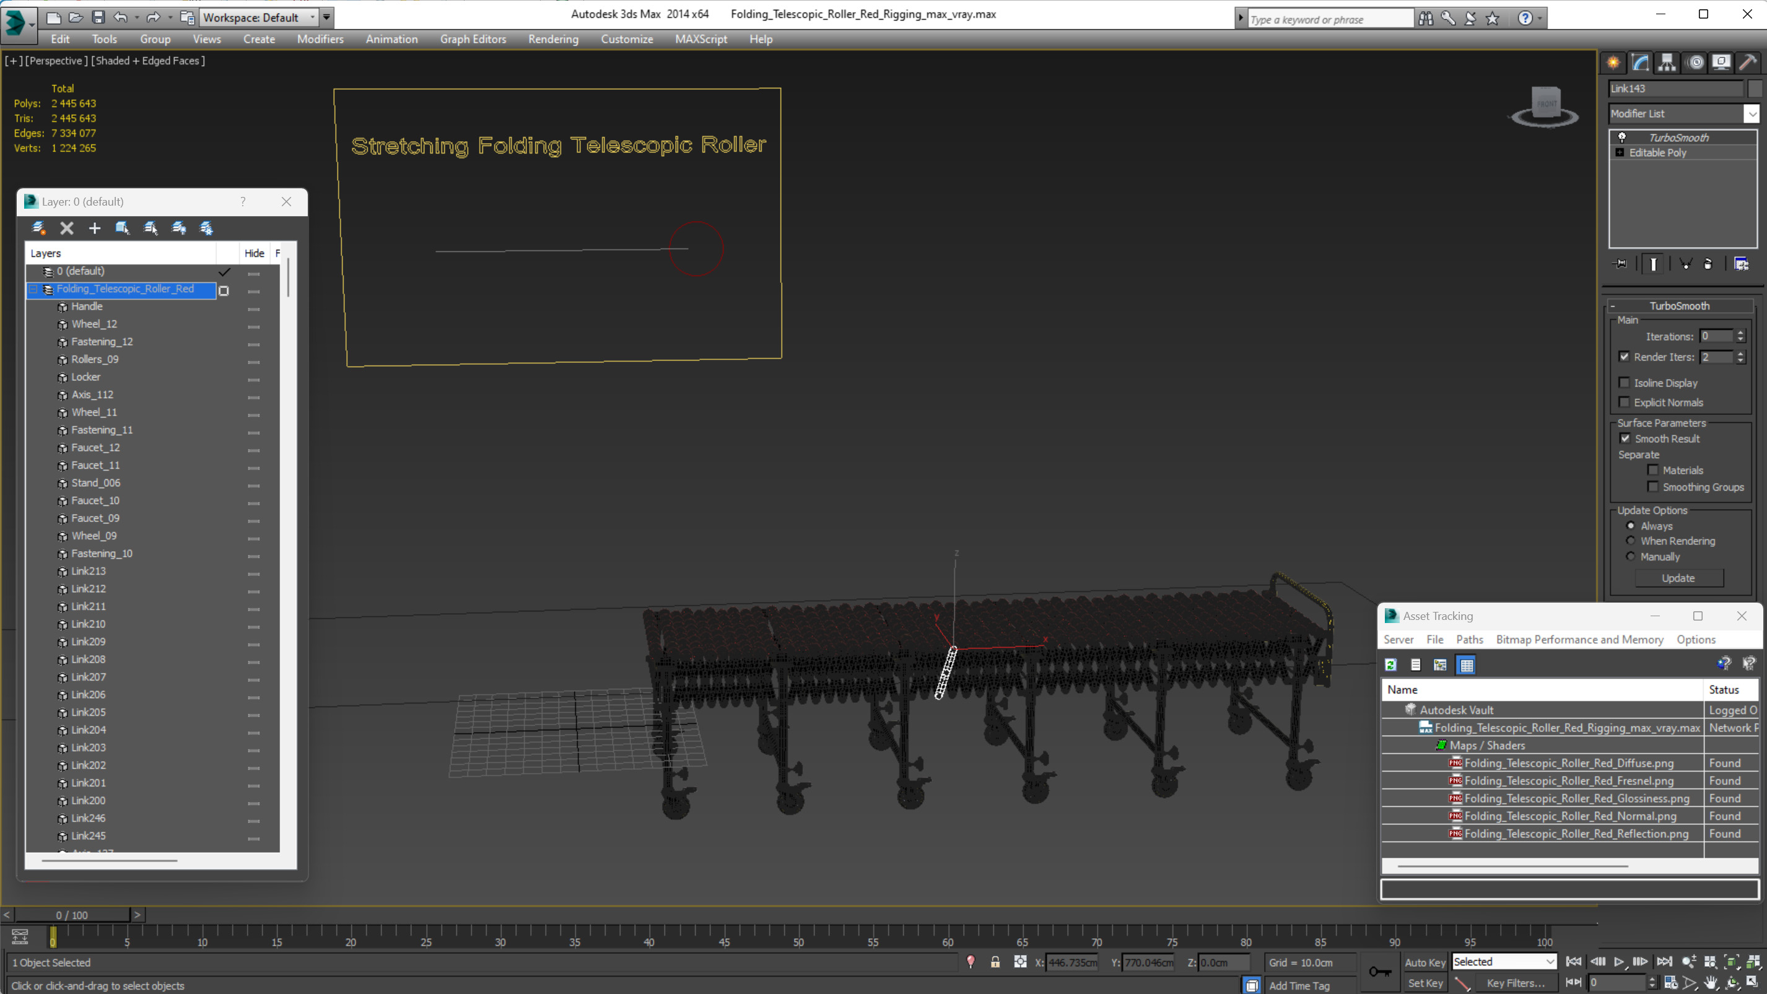
Task: Click Add Time Tag
Action: coord(1299,985)
